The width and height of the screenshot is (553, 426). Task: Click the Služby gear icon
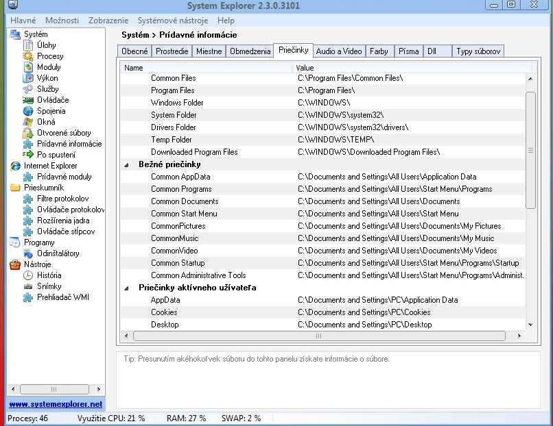tap(28, 89)
